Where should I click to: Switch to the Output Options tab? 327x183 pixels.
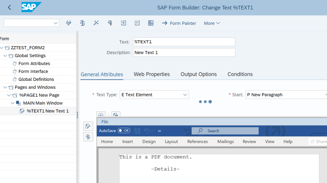click(x=199, y=74)
